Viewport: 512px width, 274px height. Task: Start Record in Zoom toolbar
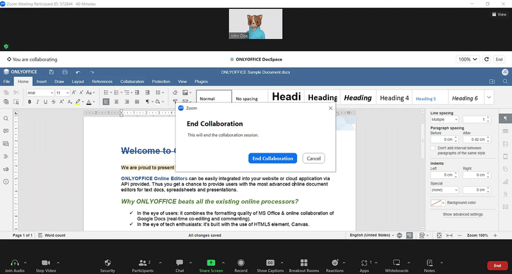241,266
